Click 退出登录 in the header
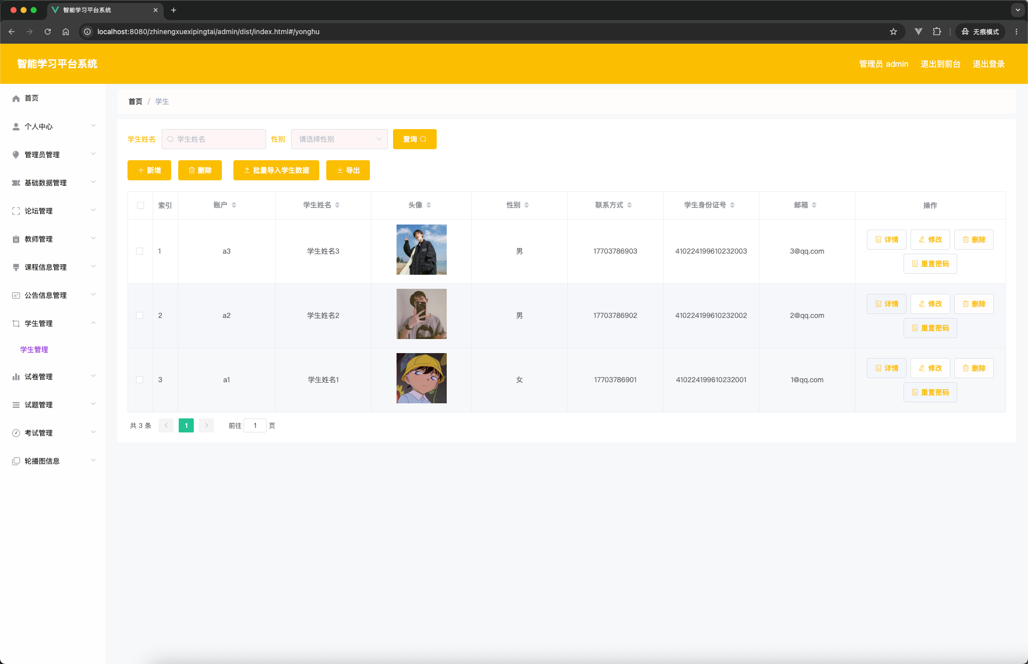This screenshot has width=1028, height=664. (x=988, y=64)
